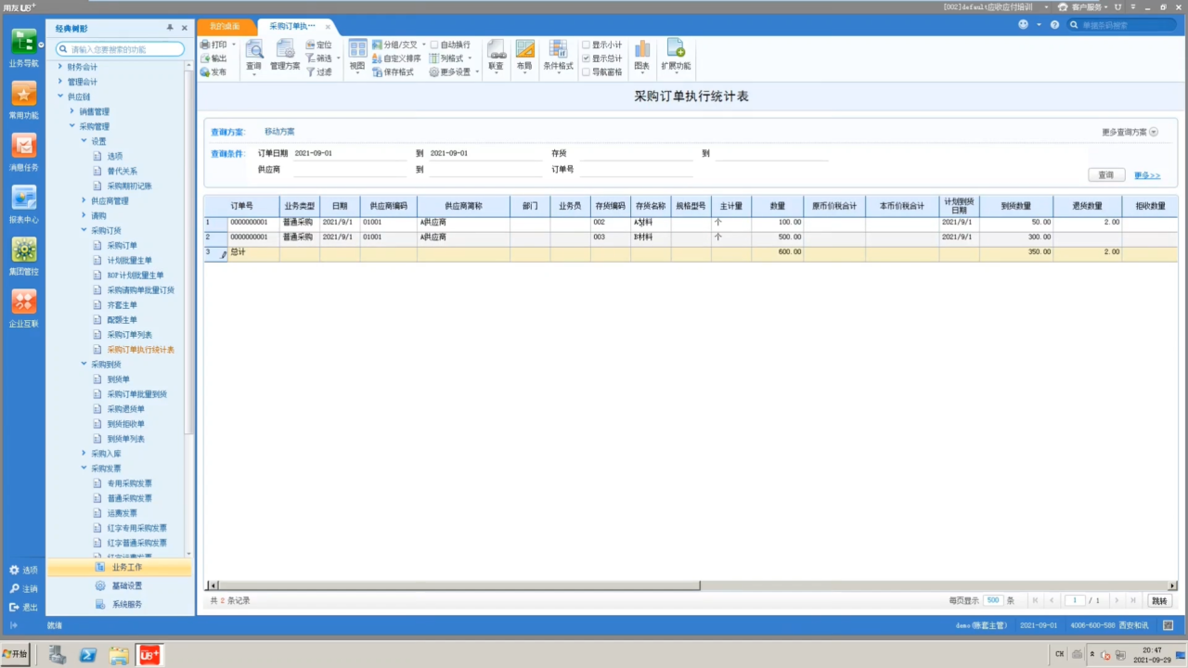The width and height of the screenshot is (1188, 668).
Task: Open File Explorer from the taskbar
Action: click(119, 654)
